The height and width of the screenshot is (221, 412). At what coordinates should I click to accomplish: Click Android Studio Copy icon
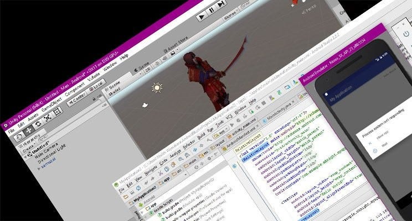click(x=167, y=170)
